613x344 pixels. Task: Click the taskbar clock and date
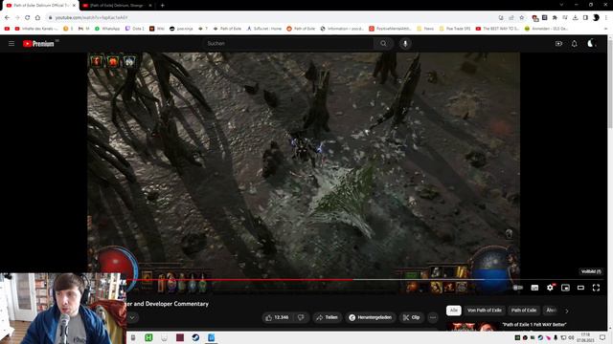pos(585,337)
